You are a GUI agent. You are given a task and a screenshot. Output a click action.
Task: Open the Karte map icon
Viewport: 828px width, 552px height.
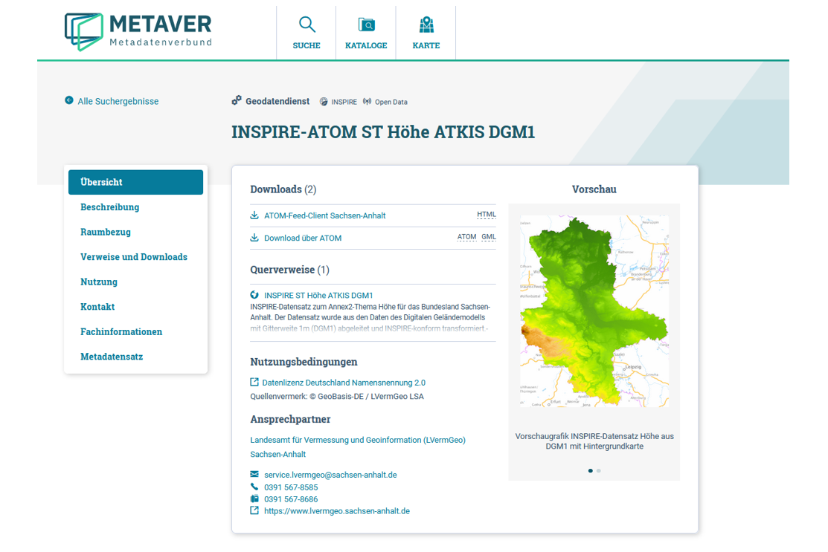pos(426,25)
